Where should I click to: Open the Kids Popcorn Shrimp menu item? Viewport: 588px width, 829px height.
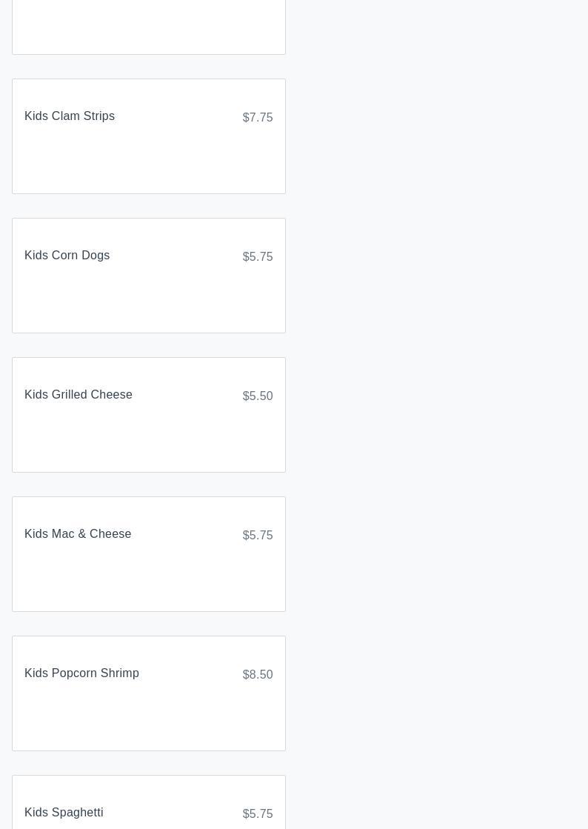pyautogui.click(x=81, y=673)
